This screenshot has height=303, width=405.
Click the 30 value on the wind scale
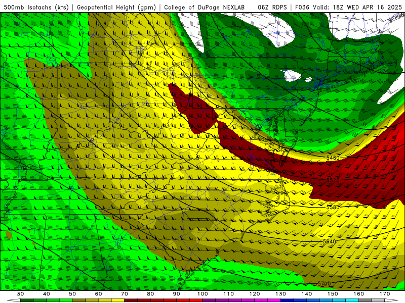tap(20, 294)
